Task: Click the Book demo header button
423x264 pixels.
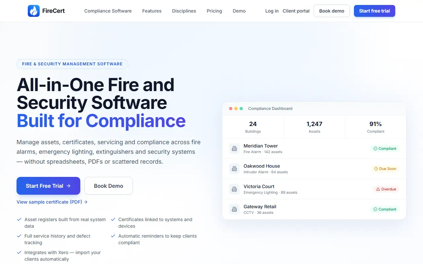Action: tap(332, 11)
